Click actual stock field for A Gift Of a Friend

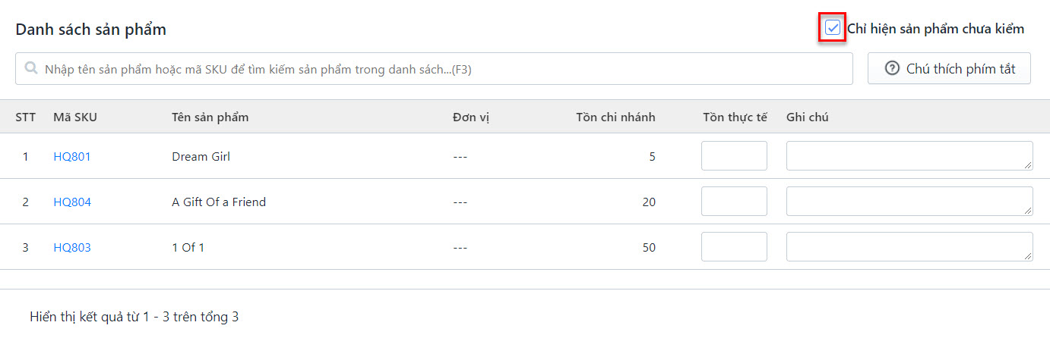[734, 202]
